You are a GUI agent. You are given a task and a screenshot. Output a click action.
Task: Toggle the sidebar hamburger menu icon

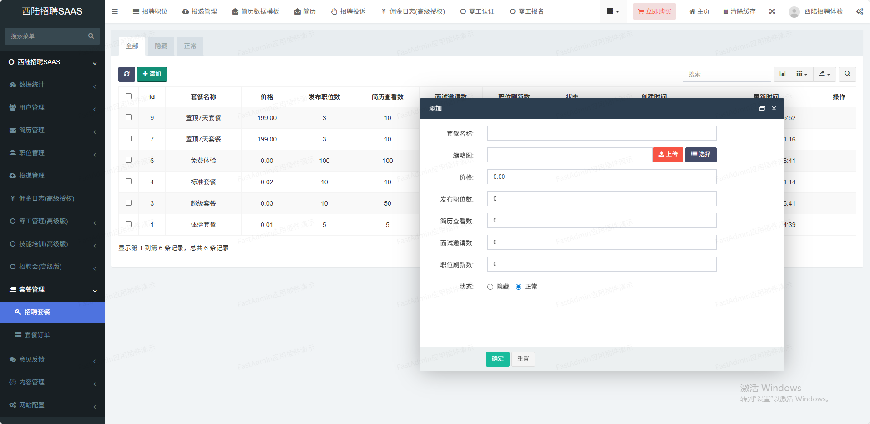[x=115, y=11]
